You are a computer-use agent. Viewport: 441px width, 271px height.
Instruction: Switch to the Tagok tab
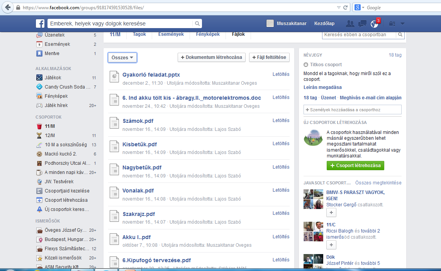139,34
